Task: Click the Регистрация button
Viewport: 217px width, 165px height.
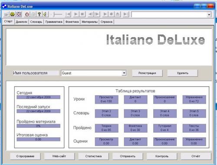Action: click(x=147, y=73)
